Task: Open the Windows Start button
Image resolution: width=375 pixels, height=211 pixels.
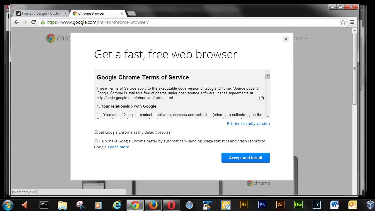Action: pos(8,205)
